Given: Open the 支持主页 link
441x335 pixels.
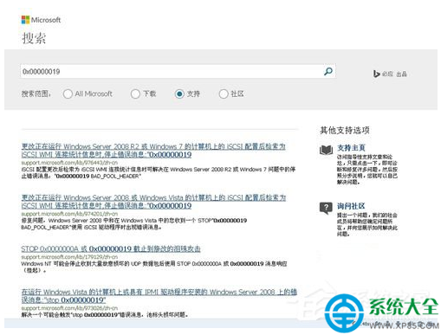Looking at the screenshot, I should (351, 148).
